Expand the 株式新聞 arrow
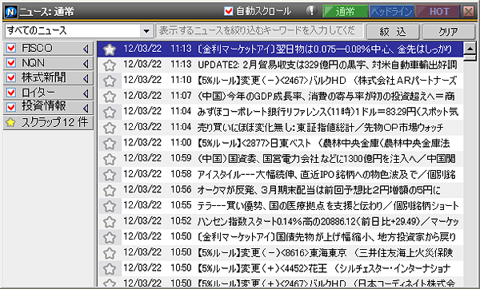Screen dimensions: 480x289 tap(86, 78)
